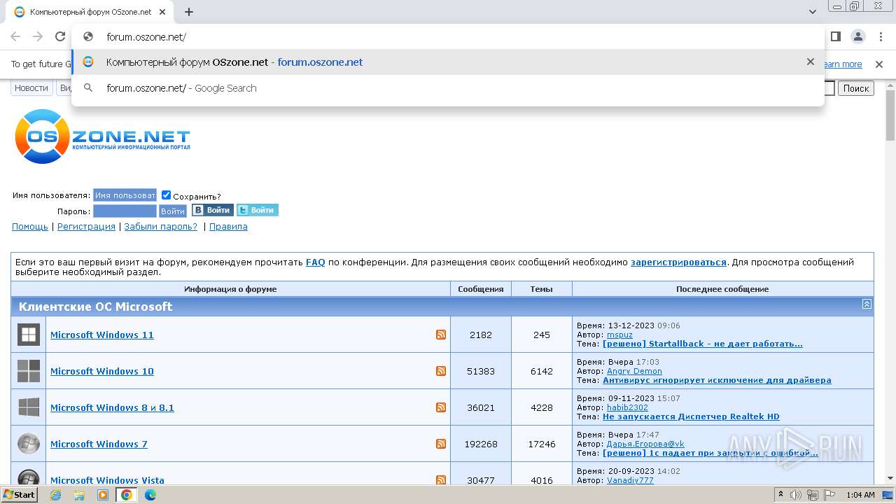Click the Windows 7 forum icon
The image size is (896, 504).
29,444
